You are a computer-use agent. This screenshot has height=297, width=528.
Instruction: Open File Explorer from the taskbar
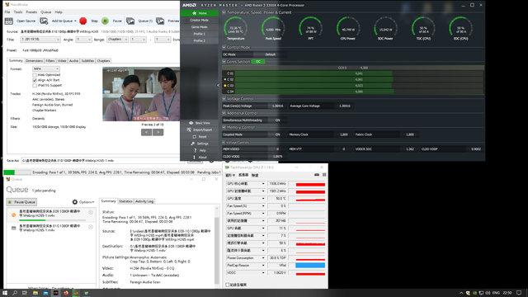point(35,293)
